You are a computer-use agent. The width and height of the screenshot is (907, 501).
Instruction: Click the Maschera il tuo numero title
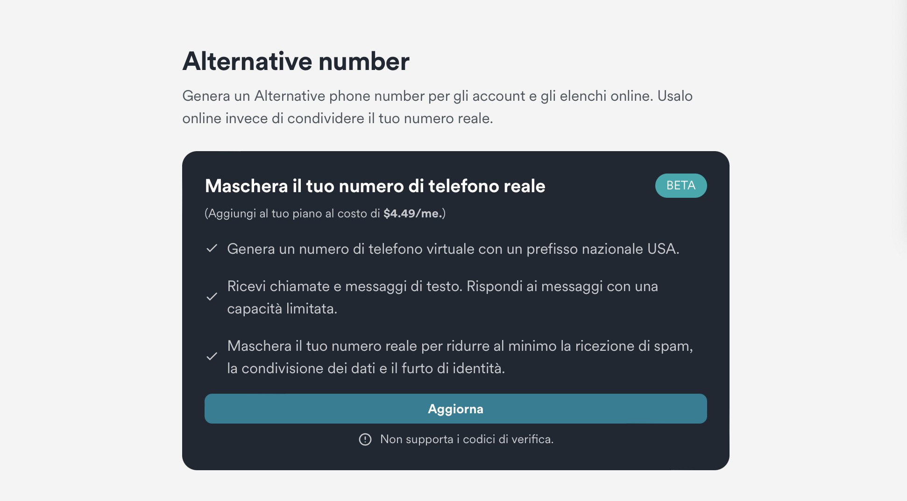375,186
